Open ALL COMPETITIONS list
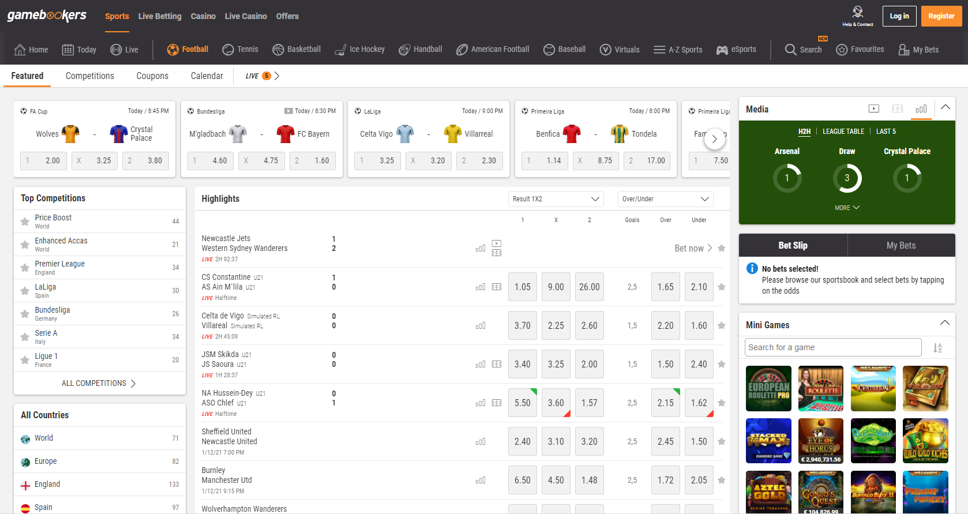This screenshot has width=968, height=514. pos(99,384)
